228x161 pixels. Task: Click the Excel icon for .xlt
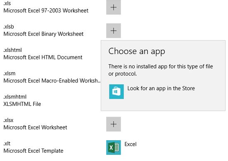114,147
